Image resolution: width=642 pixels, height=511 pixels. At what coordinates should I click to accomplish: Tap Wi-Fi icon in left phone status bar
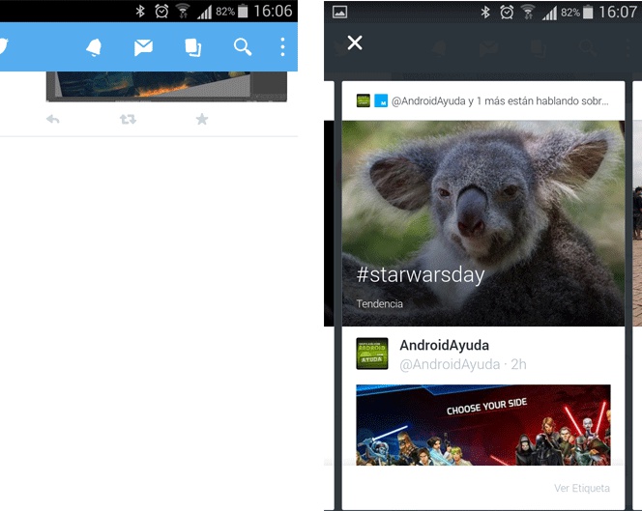[183, 11]
